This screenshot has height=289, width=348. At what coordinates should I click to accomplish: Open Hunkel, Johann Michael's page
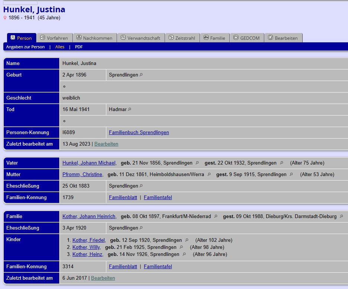click(x=89, y=163)
